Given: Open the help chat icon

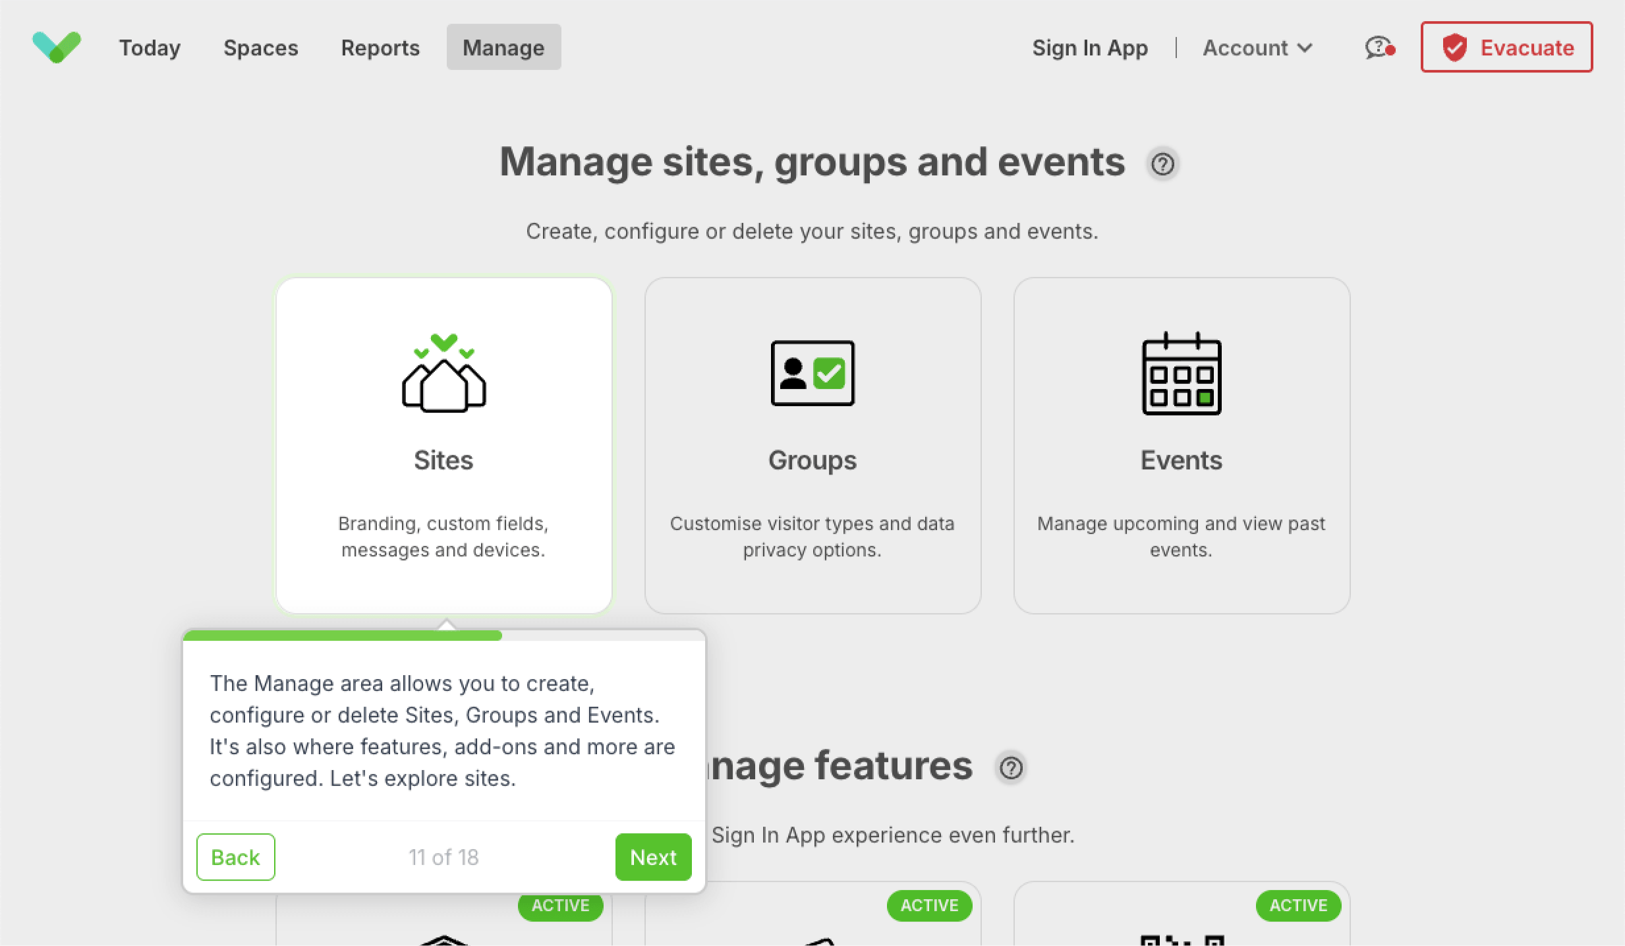Looking at the screenshot, I should (x=1380, y=47).
